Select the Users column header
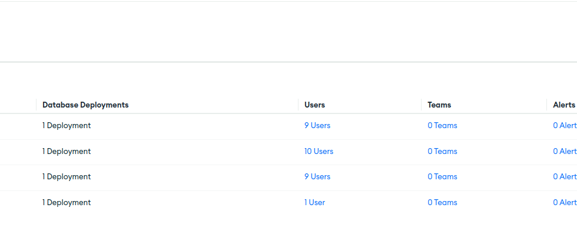577x231 pixels. click(x=314, y=105)
